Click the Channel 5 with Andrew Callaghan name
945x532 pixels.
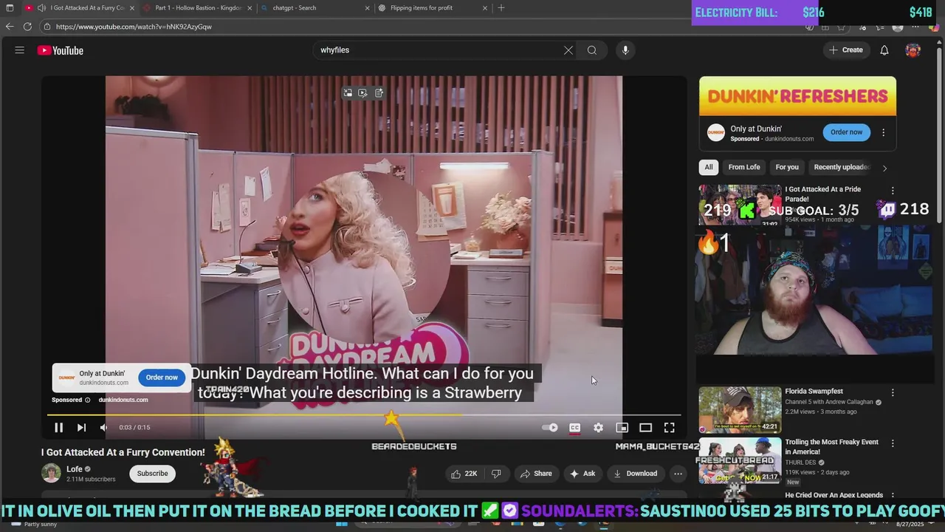tap(829, 402)
